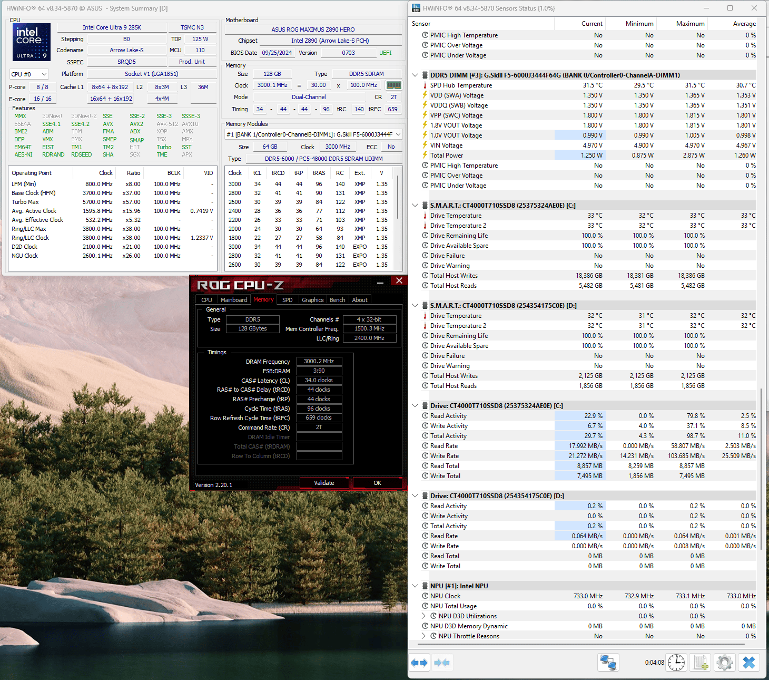Viewport: 769px width, 680px height.
Task: Switch to the CPU tab in CPU-Z
Action: pos(206,300)
